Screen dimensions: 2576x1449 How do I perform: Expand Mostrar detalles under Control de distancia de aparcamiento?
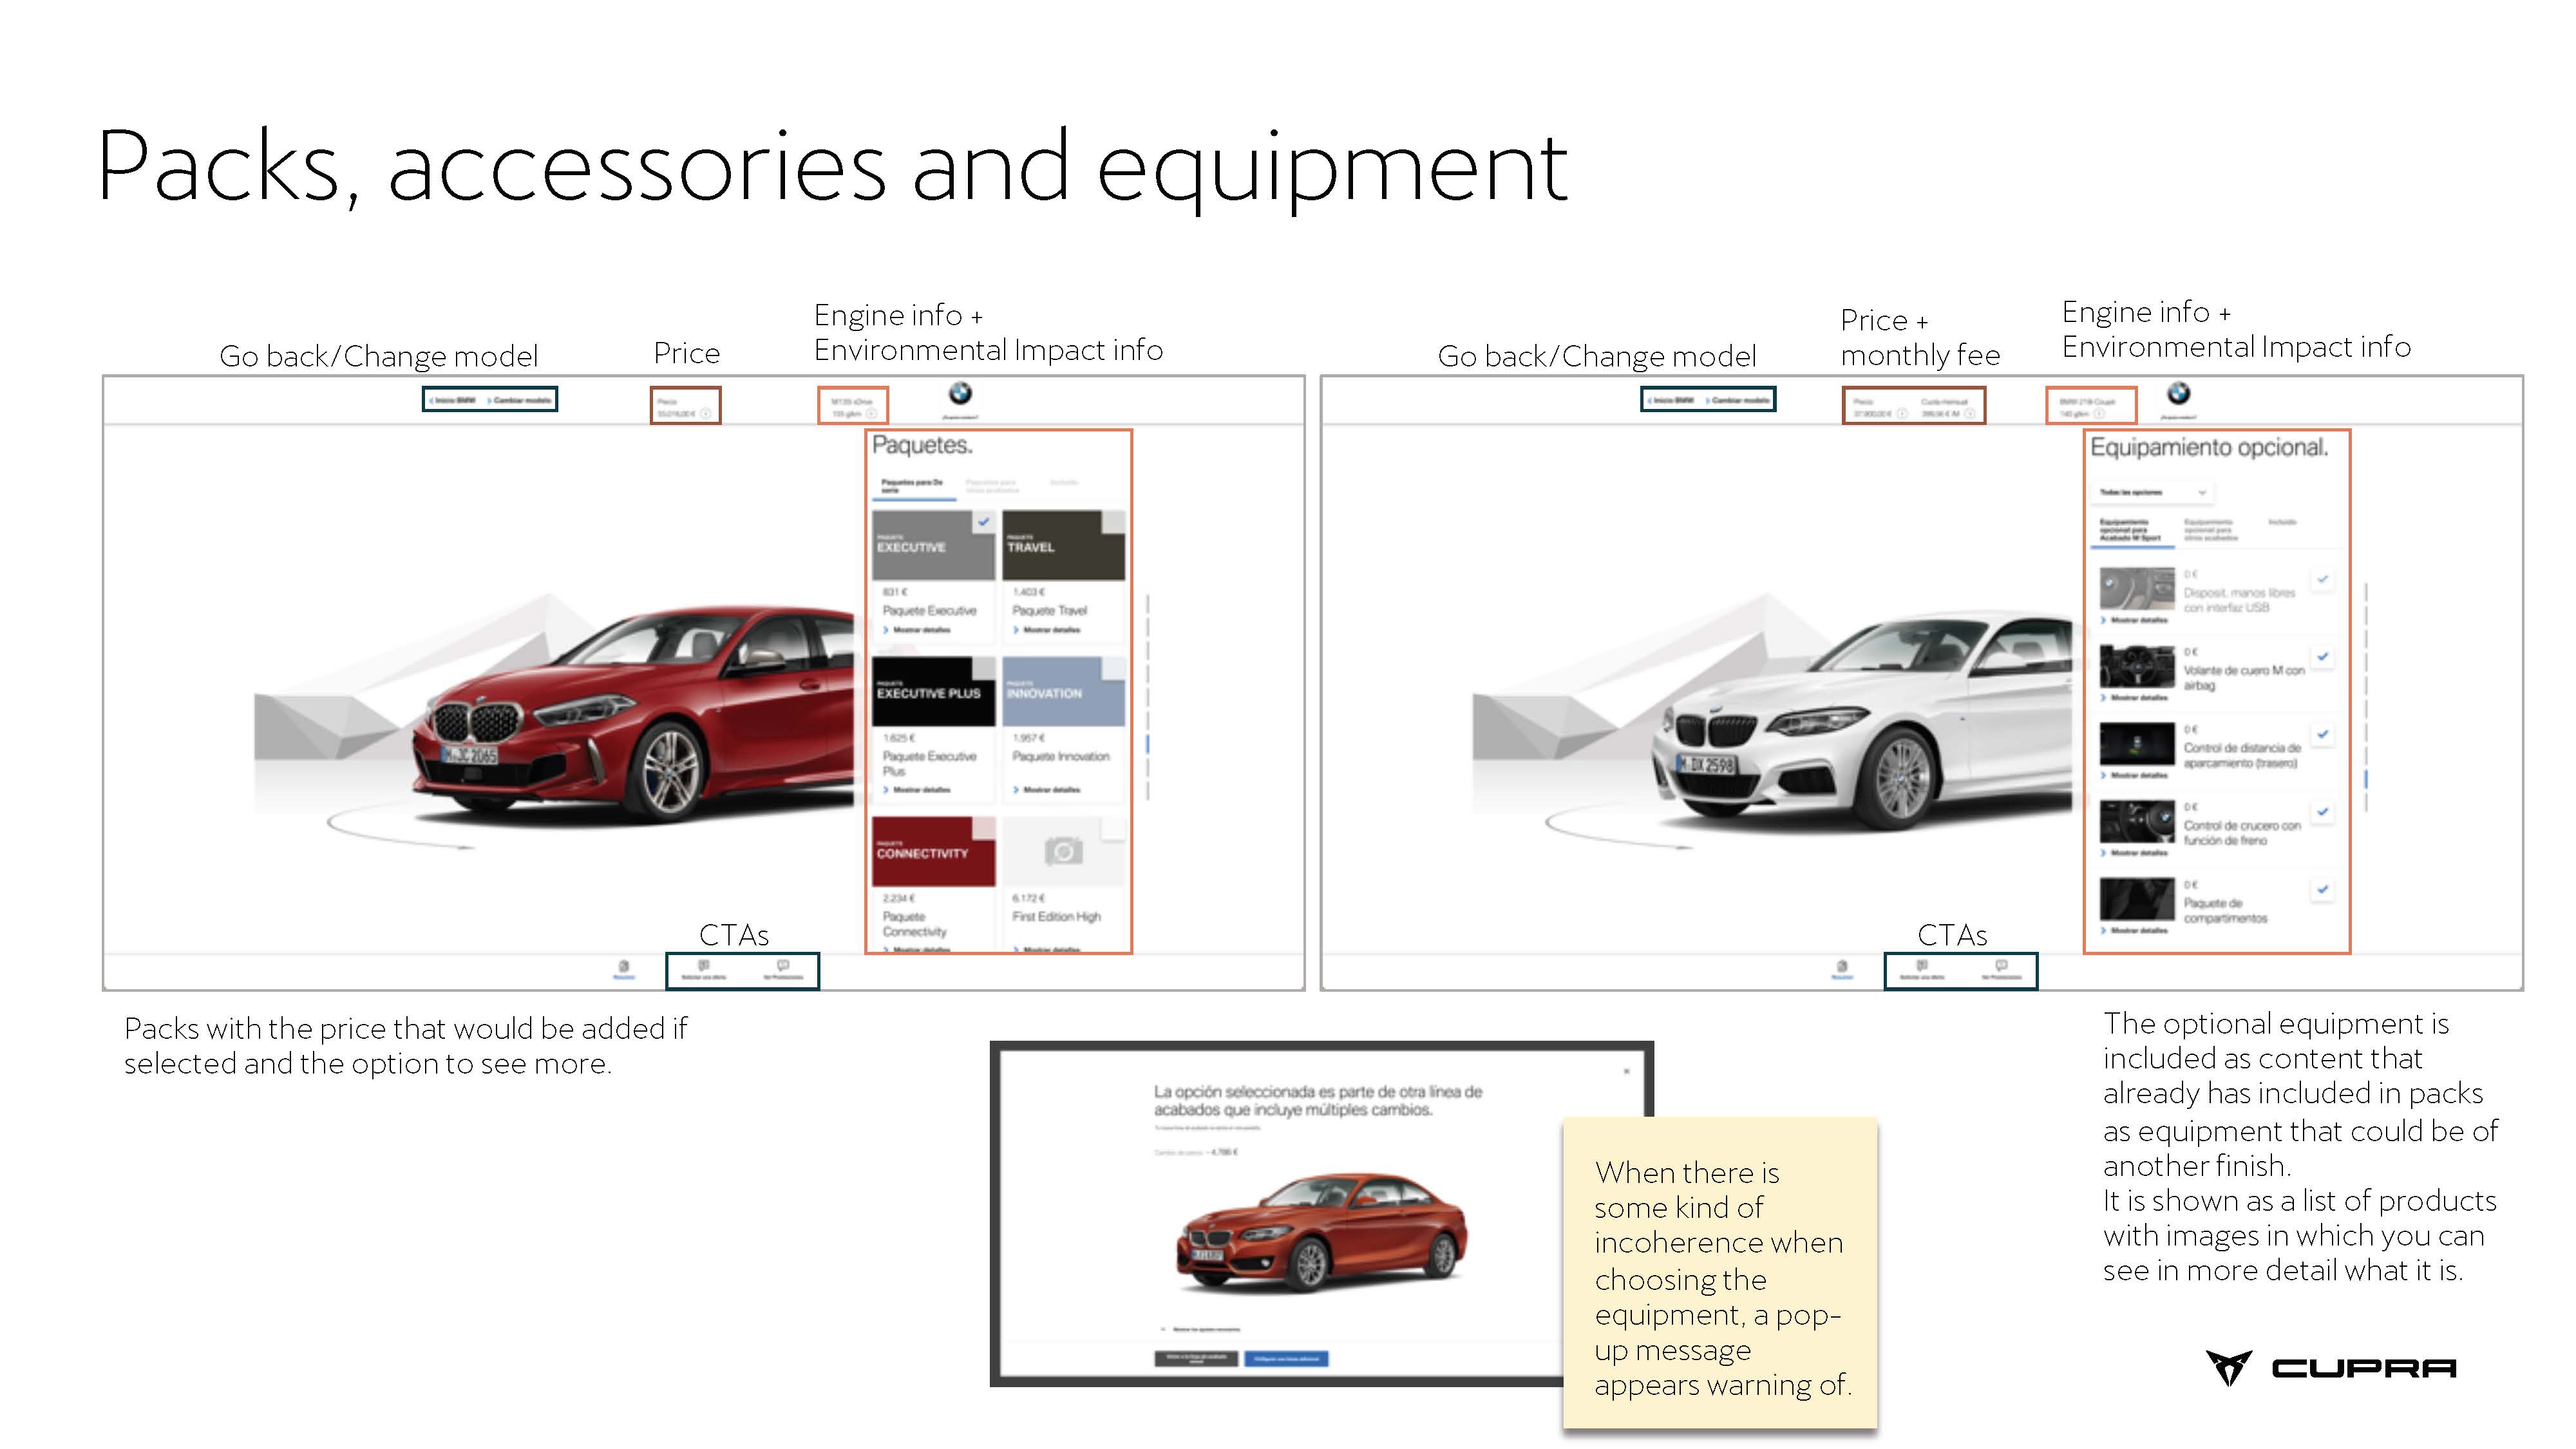tap(2134, 775)
